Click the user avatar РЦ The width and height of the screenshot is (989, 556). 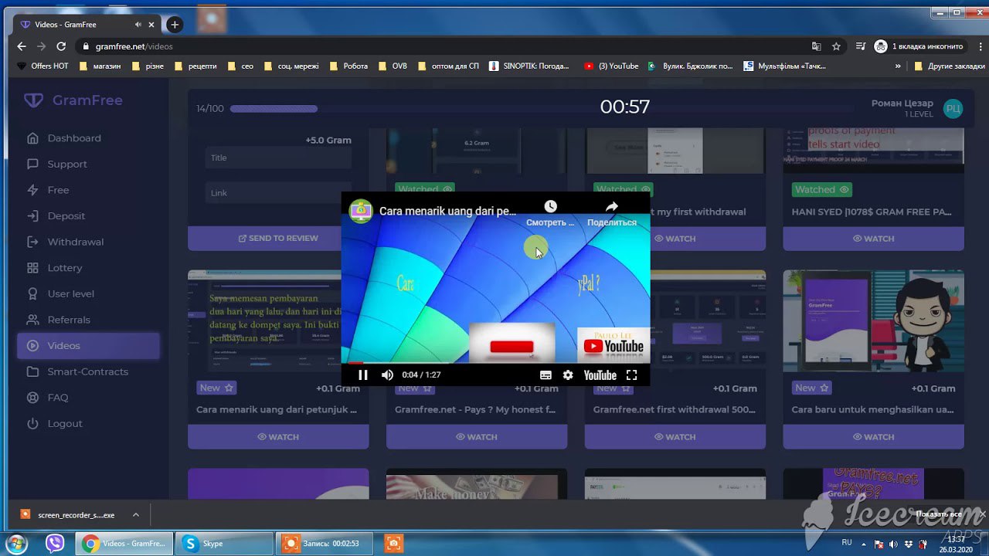[x=953, y=109]
